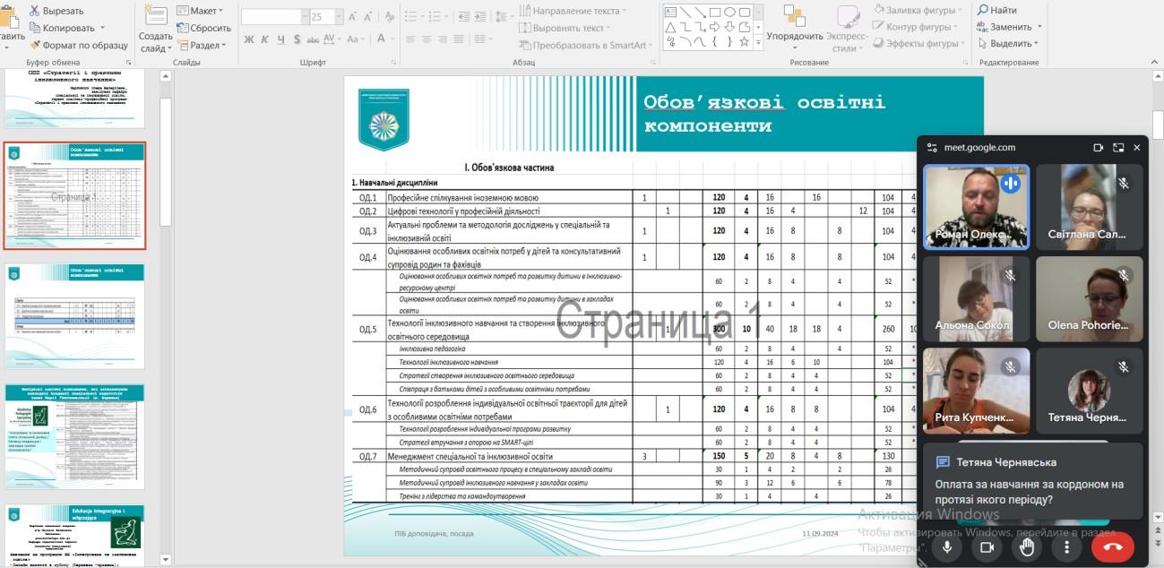
Task: Toggle underline (Ч) formatting
Action: pyautogui.click(x=281, y=39)
